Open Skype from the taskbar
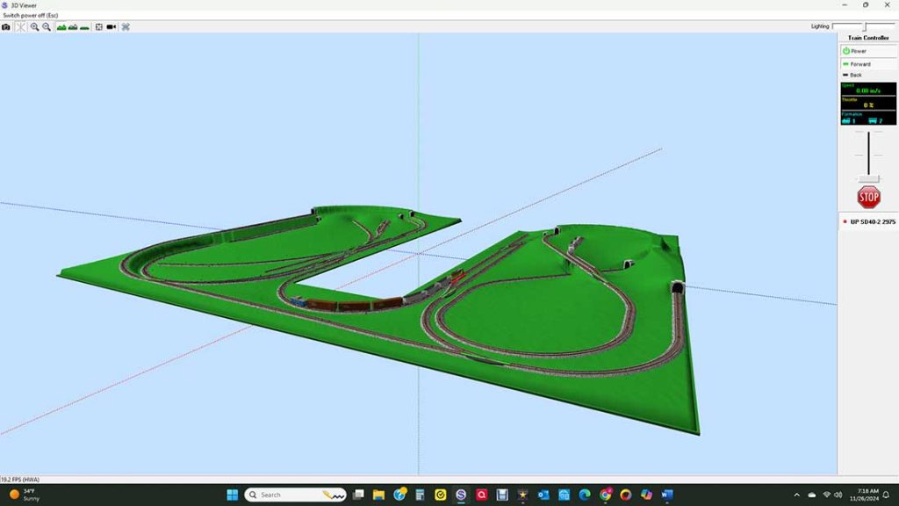This screenshot has width=899, height=506. (x=461, y=494)
